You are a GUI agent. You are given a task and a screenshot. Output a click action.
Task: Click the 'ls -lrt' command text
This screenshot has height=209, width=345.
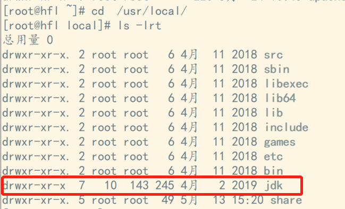point(140,26)
